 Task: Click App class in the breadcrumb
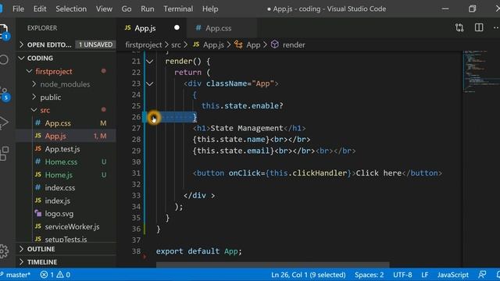point(253,45)
